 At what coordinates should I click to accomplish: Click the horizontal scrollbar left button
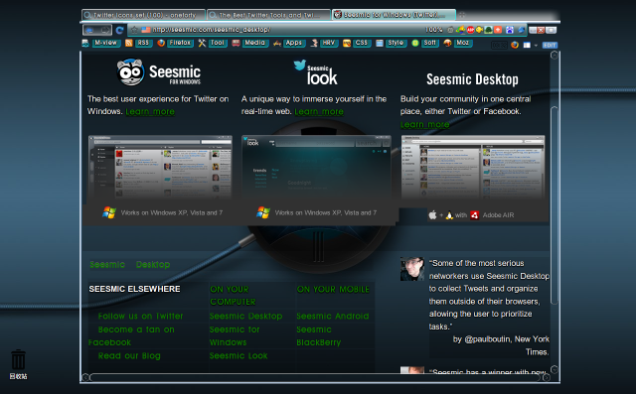click(85, 377)
